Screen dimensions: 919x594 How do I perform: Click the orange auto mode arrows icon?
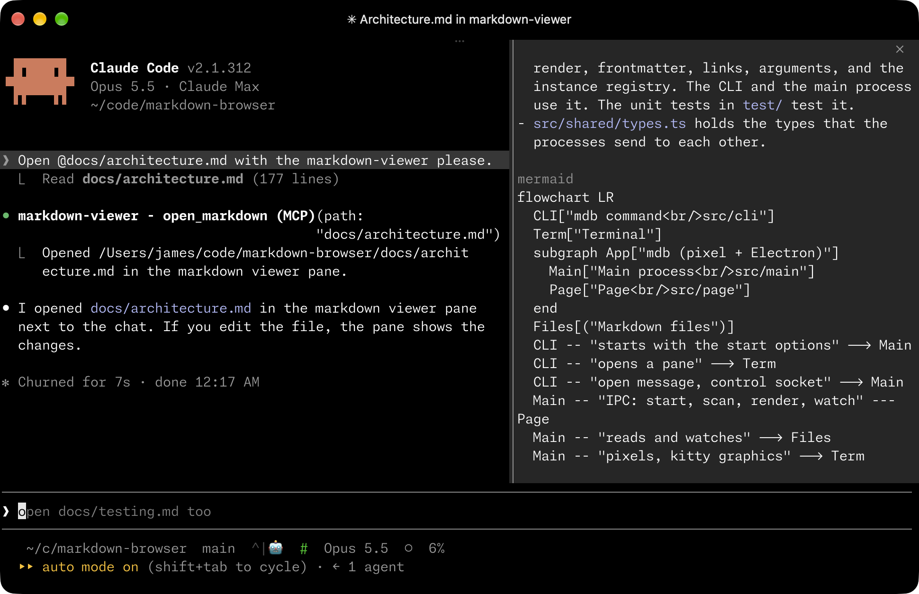26,567
